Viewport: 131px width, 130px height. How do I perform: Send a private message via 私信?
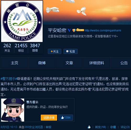[x=70, y=51]
